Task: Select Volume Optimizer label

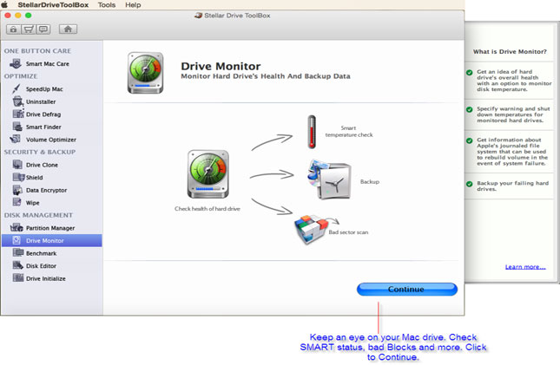Action: coord(51,140)
